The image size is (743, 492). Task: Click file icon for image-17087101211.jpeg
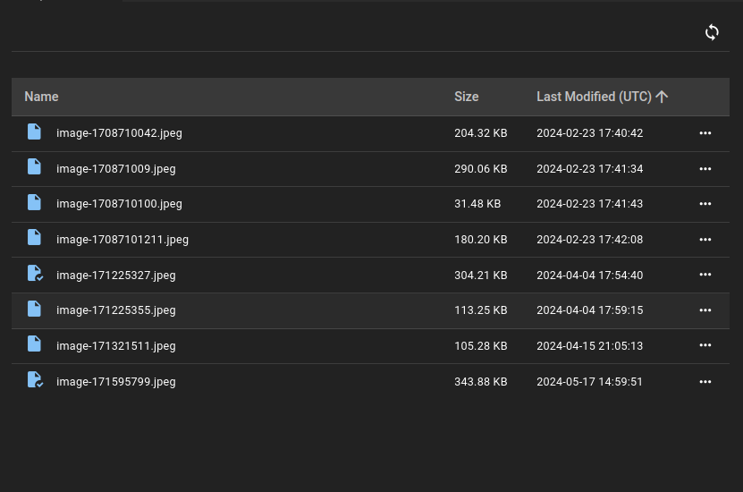click(34, 237)
